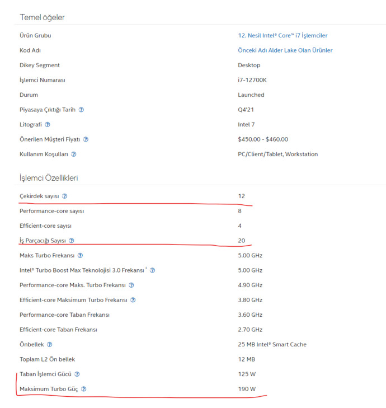
Task: Click help icon beside Kullanım Koşulları
Action: (x=74, y=154)
